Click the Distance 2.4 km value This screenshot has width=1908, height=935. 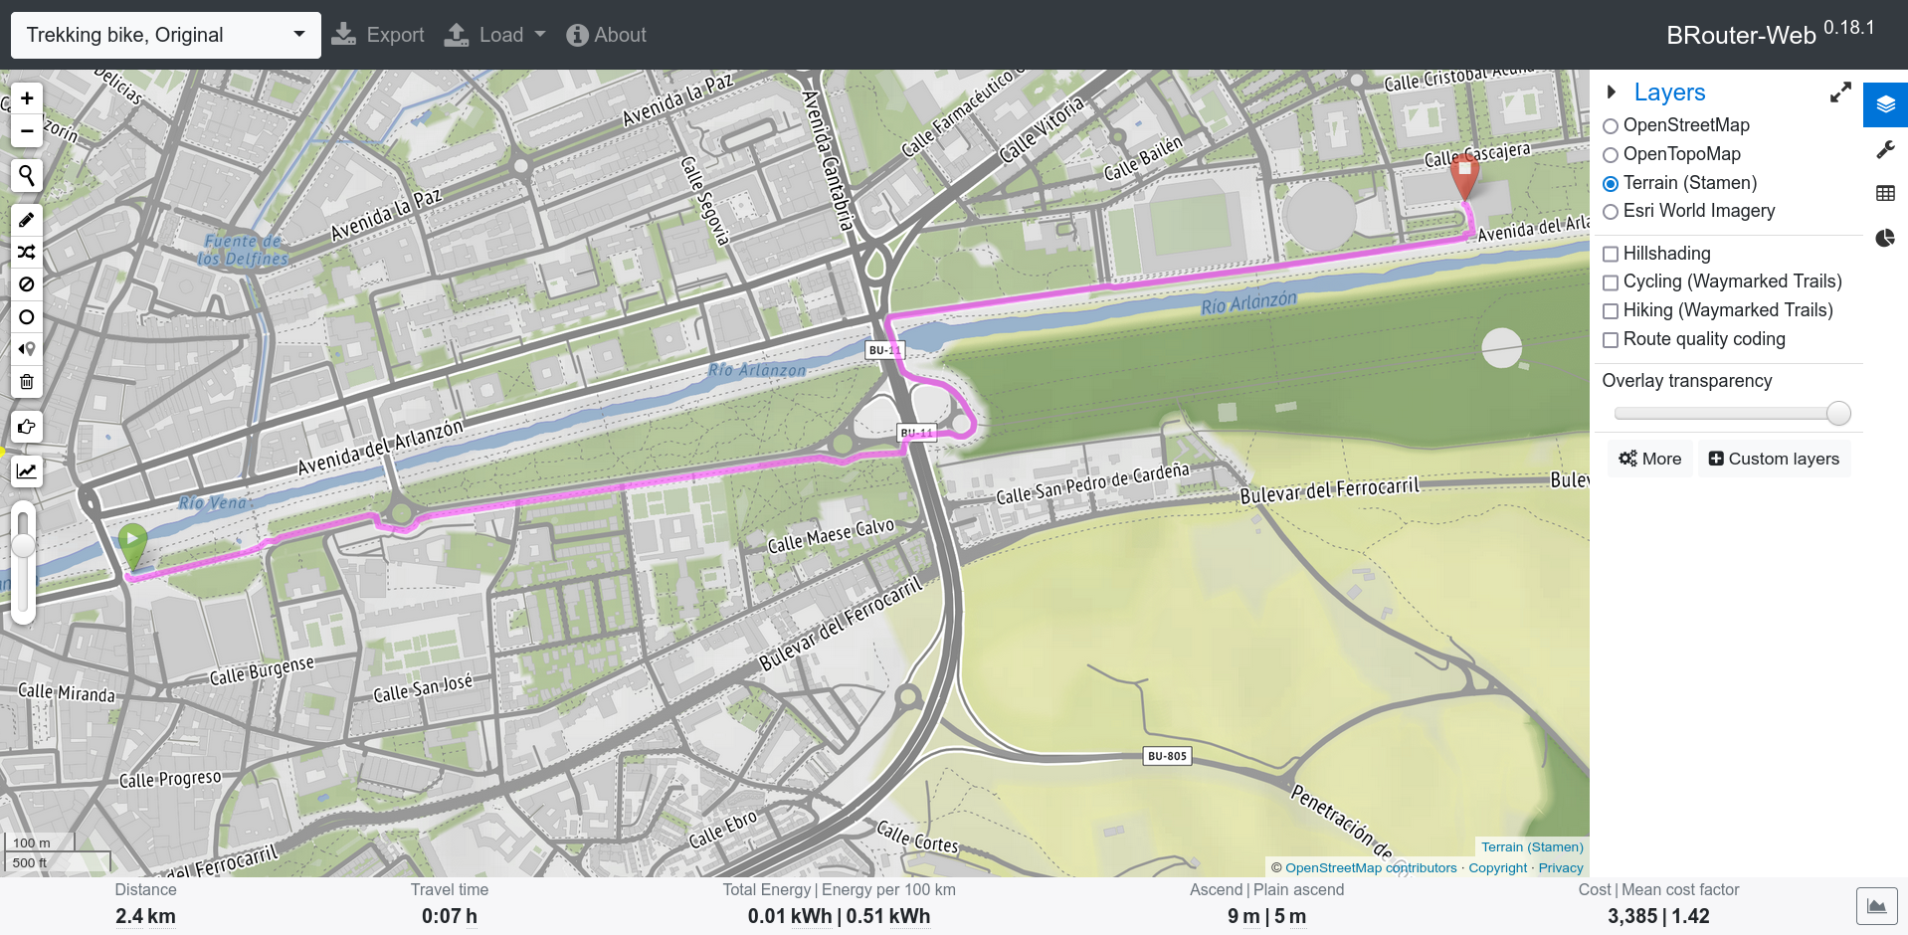click(145, 916)
